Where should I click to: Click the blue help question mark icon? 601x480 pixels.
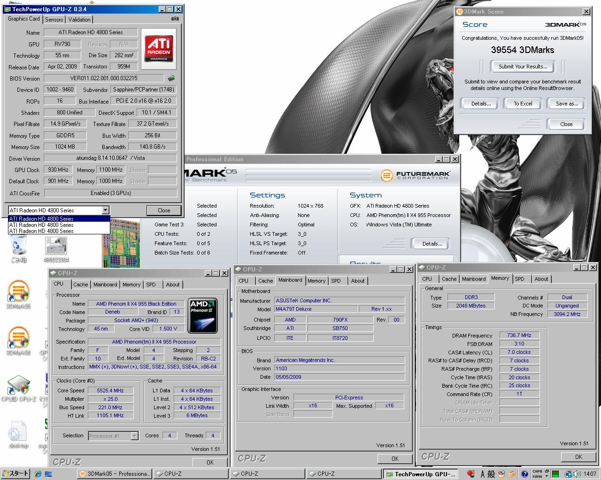tap(524, 474)
